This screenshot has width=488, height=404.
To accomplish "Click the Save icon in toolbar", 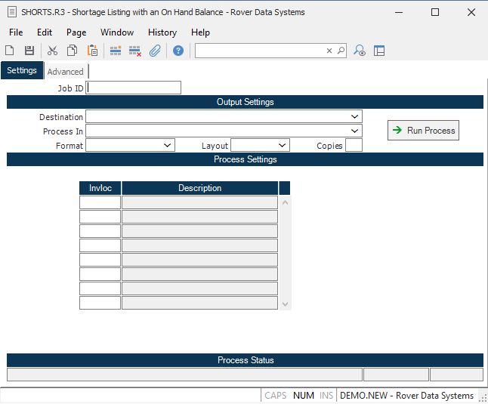I will click(29, 51).
